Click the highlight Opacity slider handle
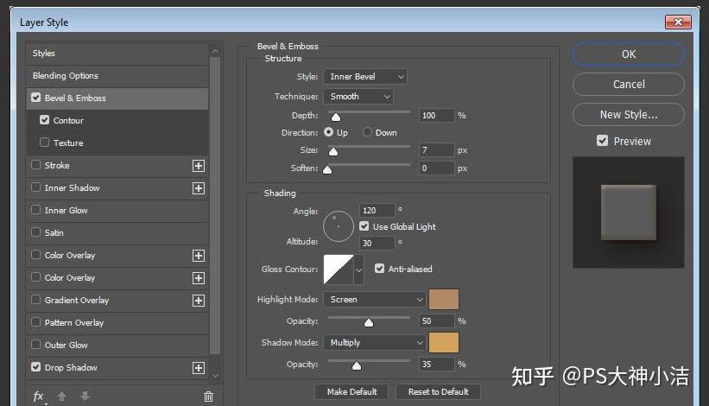This screenshot has height=406, width=709. click(369, 322)
